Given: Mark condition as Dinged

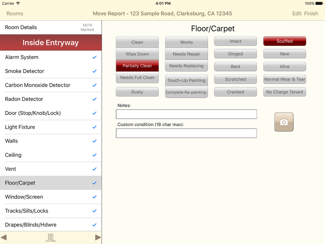Looking at the screenshot, I should point(235,54).
